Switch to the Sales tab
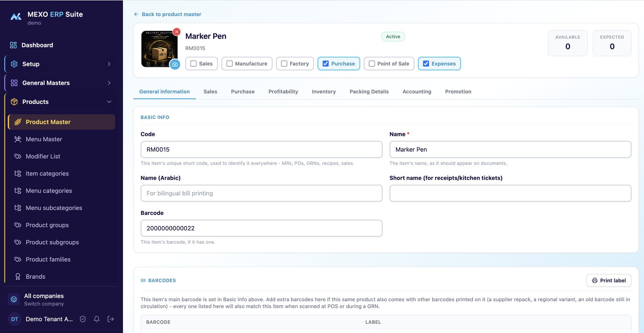The width and height of the screenshot is (644, 333). pyautogui.click(x=210, y=92)
